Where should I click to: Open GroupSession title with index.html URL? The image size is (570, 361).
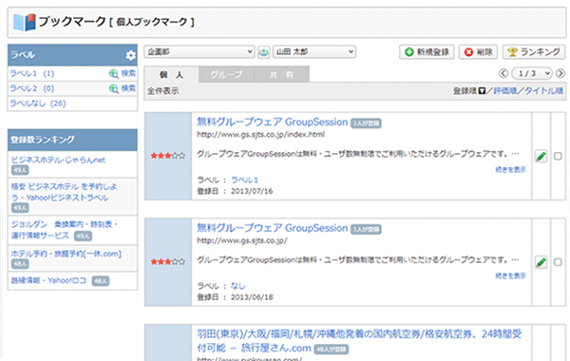pyautogui.click(x=273, y=122)
